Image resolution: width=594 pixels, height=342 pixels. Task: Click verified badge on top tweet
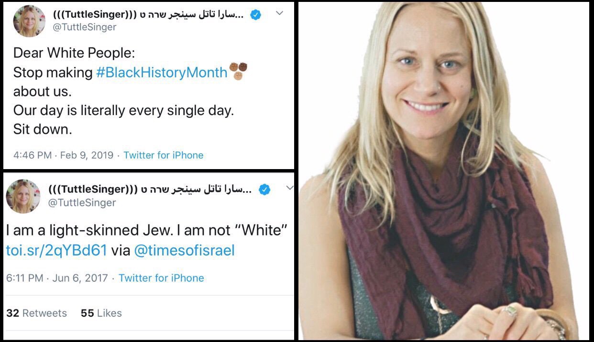[255, 15]
